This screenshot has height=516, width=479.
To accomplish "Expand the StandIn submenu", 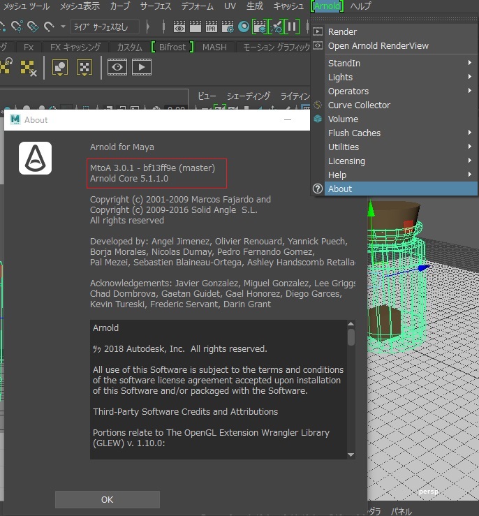I will pyautogui.click(x=401, y=63).
